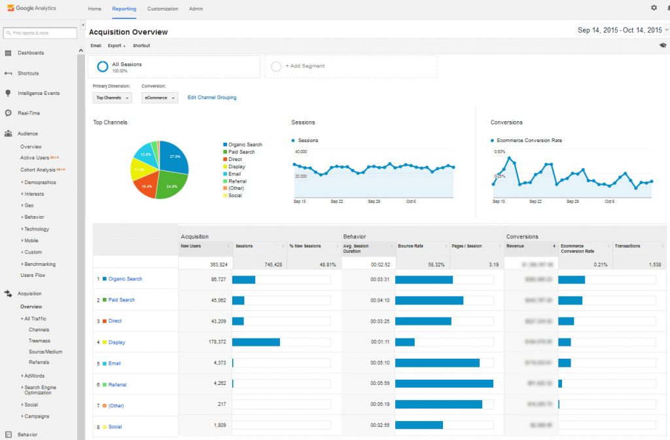Open the Organic Search channel link

(125, 279)
